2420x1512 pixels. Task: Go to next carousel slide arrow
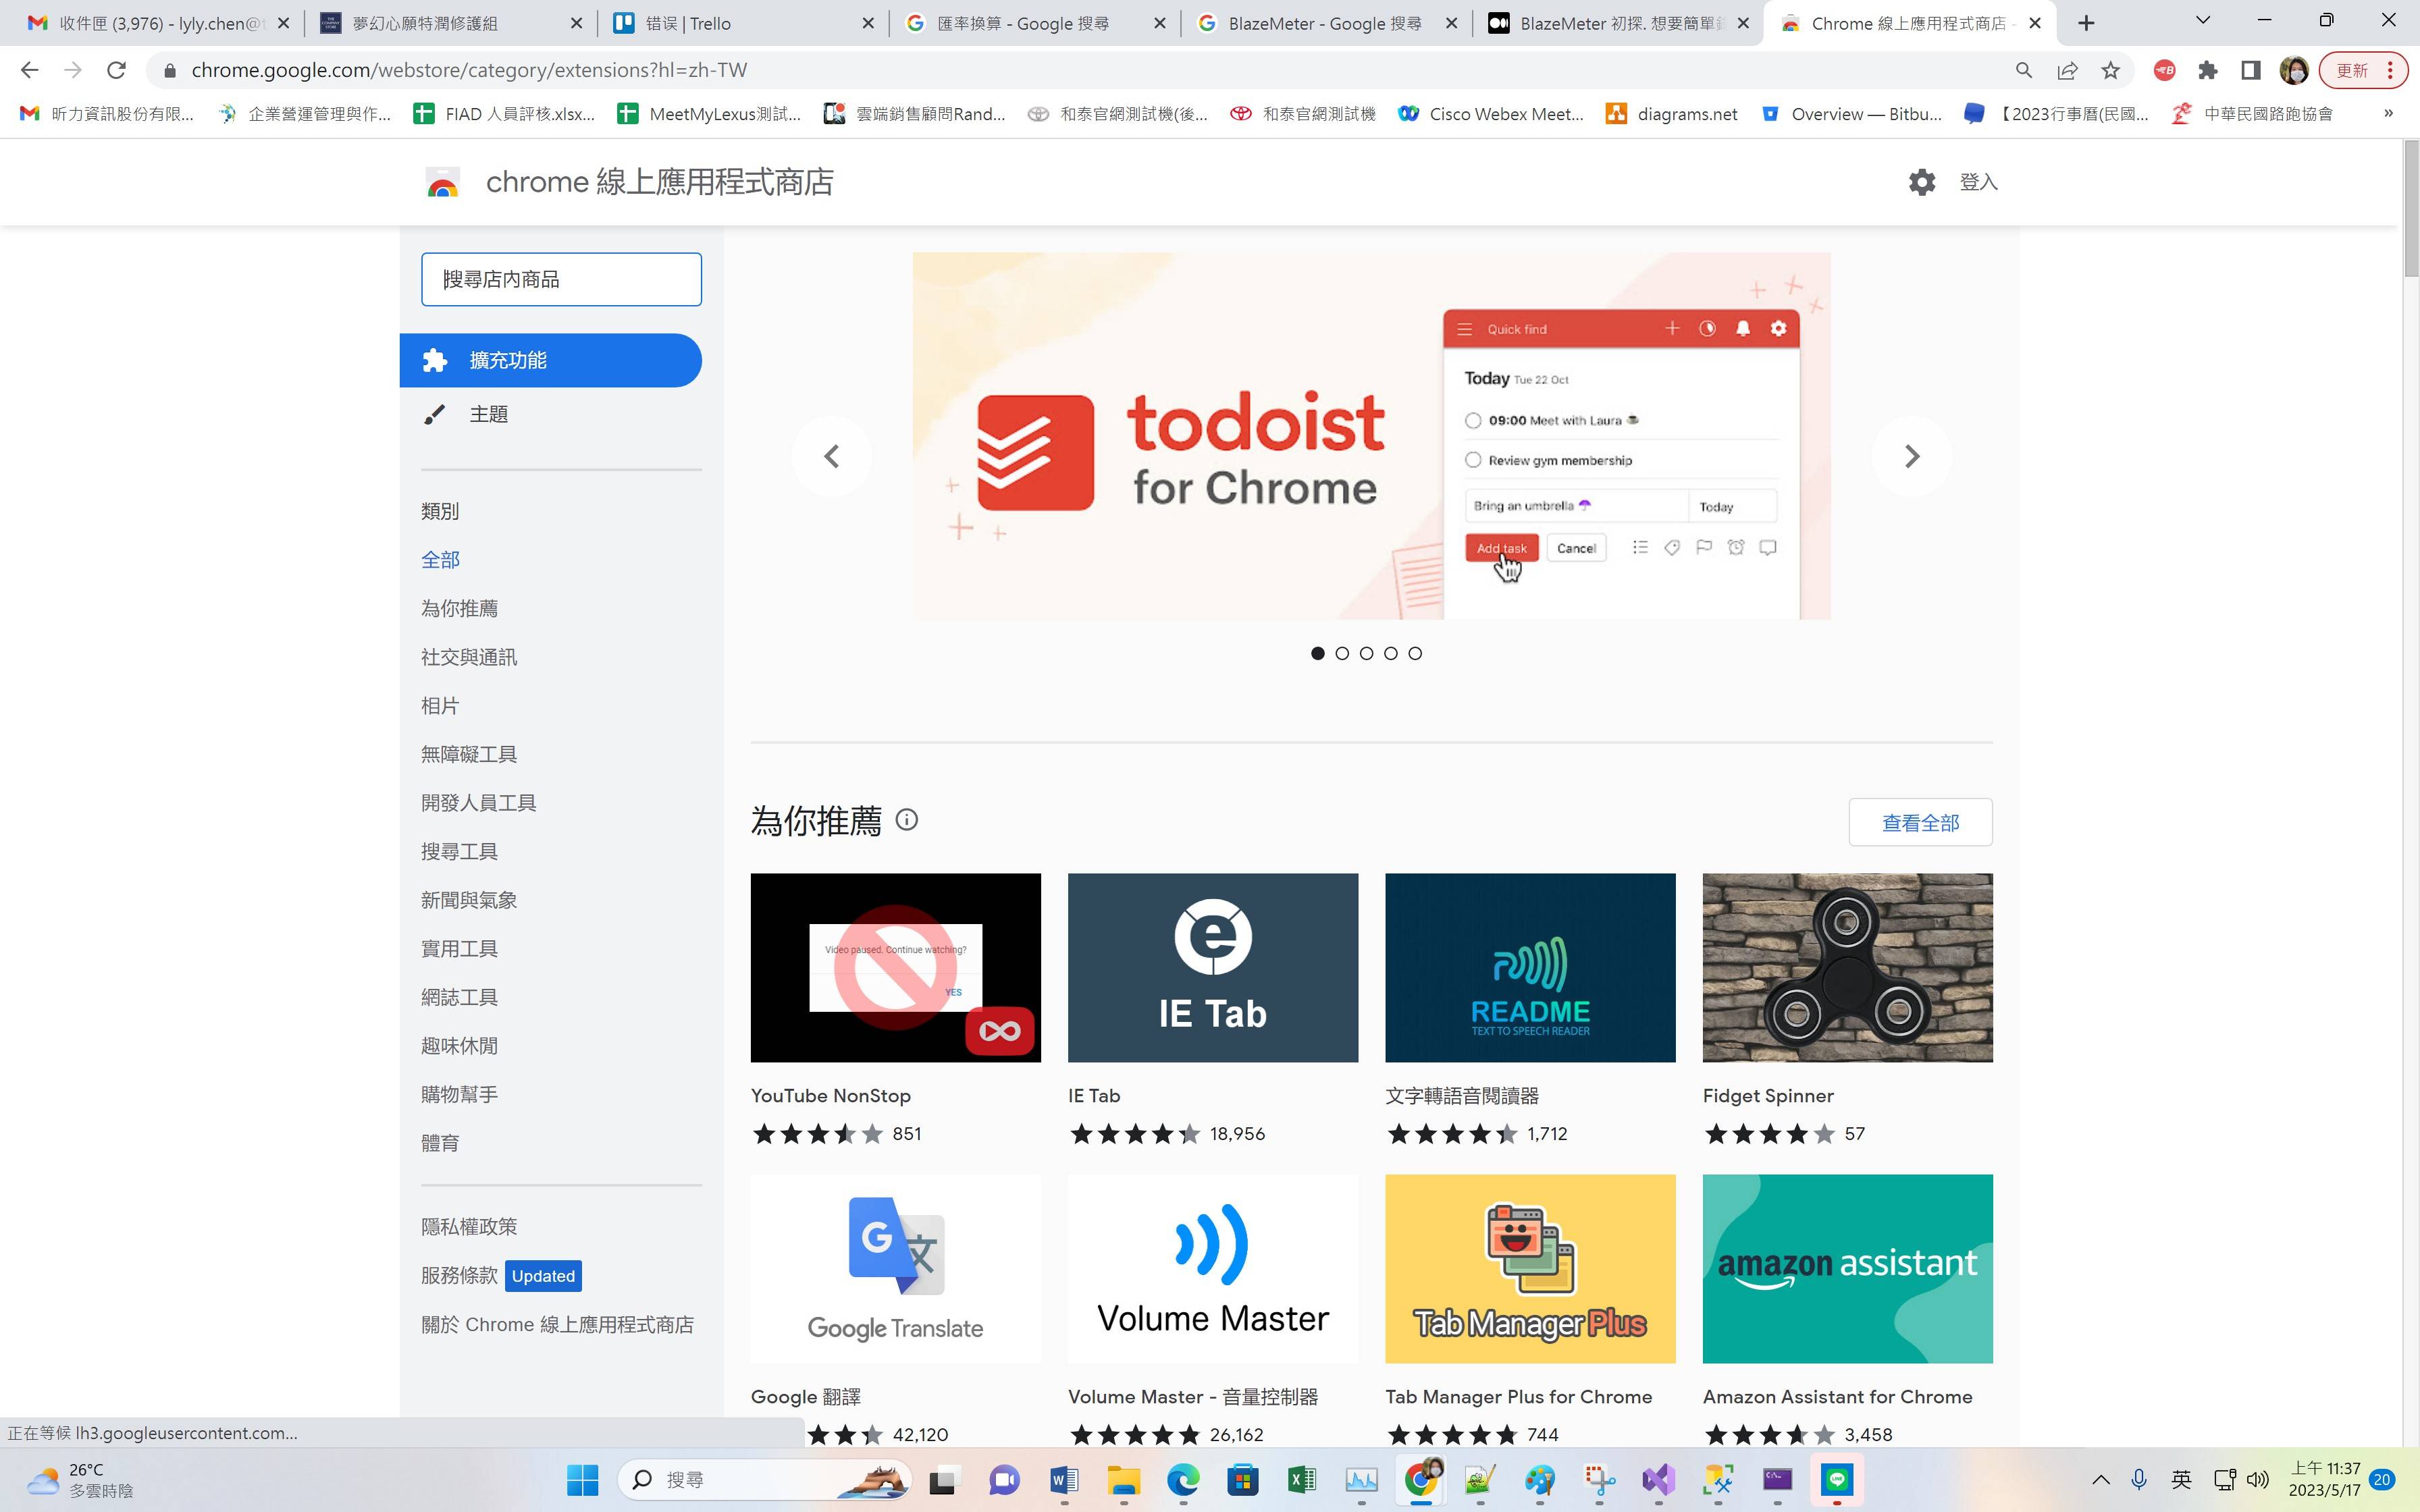tap(1911, 456)
